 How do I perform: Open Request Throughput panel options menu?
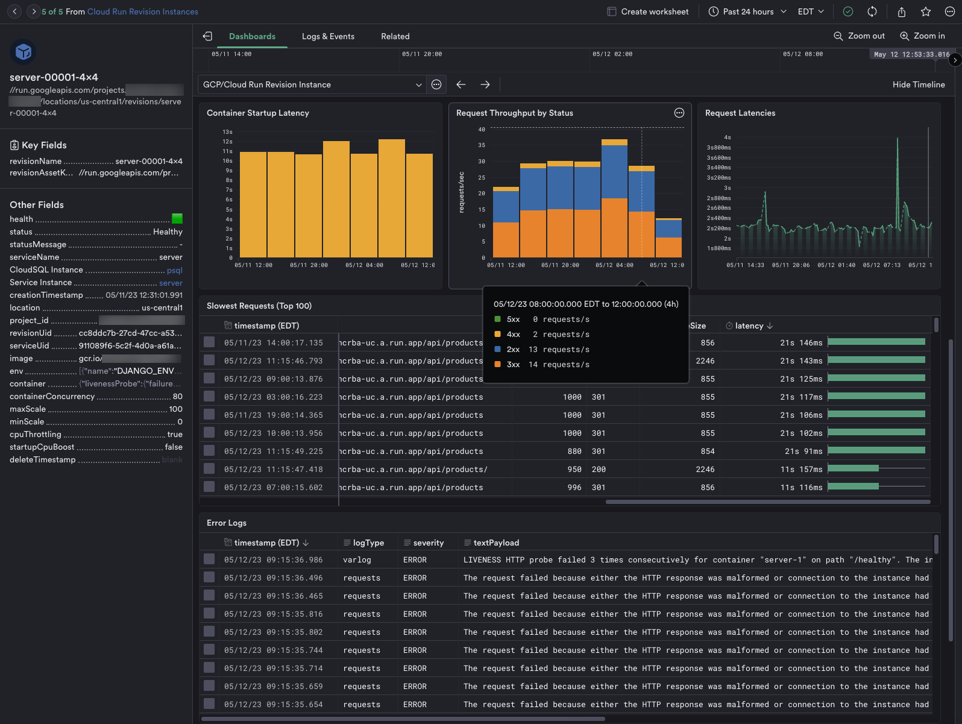(679, 113)
